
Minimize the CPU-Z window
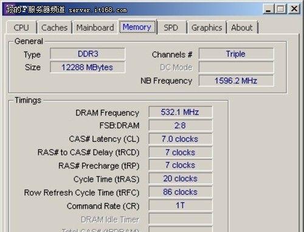[x=268, y=9]
